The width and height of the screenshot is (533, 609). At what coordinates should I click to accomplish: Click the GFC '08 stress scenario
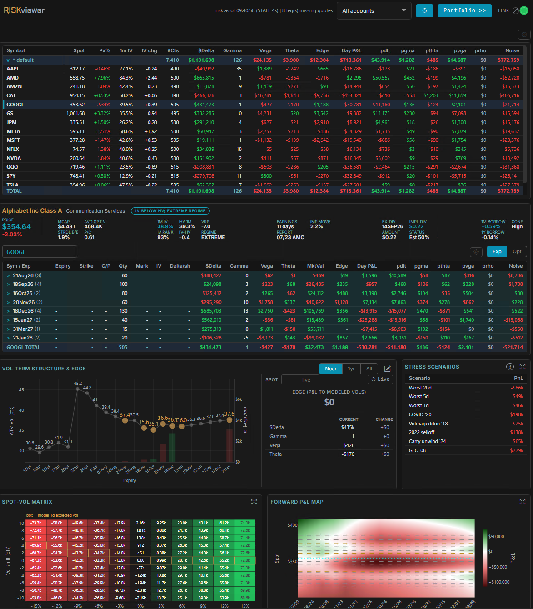[x=466, y=450]
